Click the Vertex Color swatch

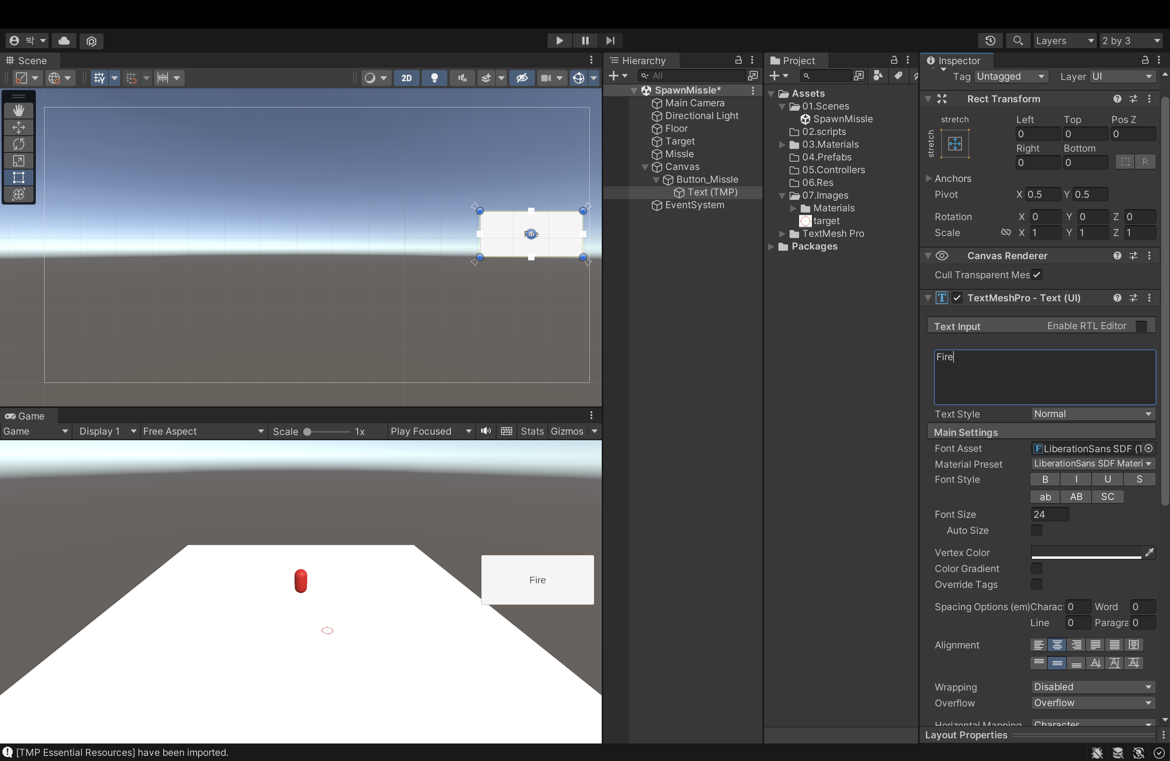(1086, 552)
